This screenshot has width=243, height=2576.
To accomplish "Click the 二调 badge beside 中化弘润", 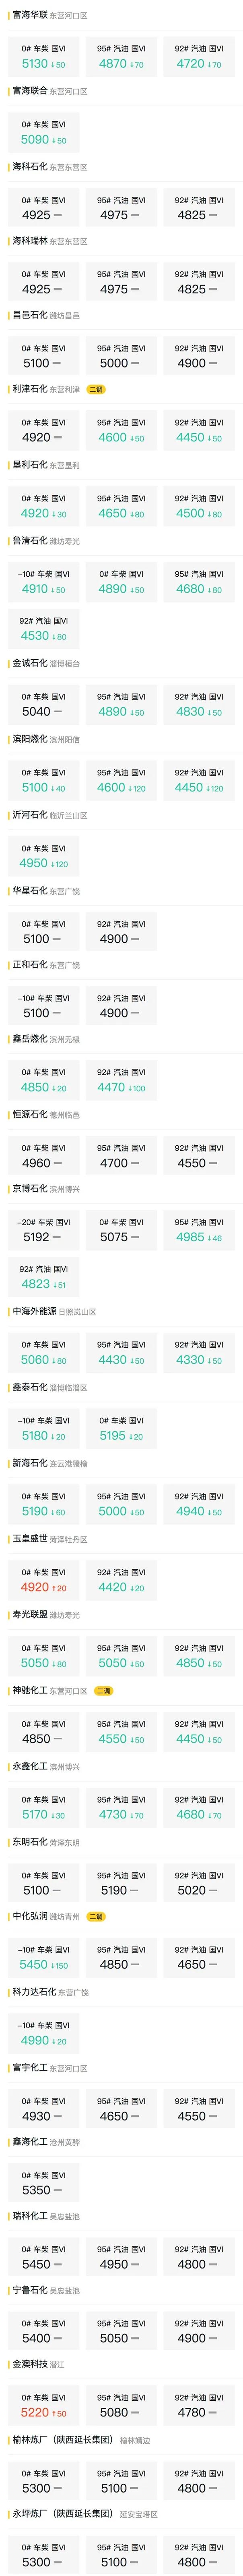I will coord(96,1916).
